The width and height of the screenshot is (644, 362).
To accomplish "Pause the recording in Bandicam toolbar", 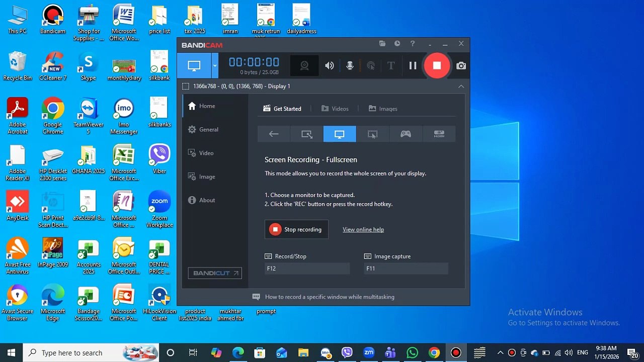I will pyautogui.click(x=413, y=66).
